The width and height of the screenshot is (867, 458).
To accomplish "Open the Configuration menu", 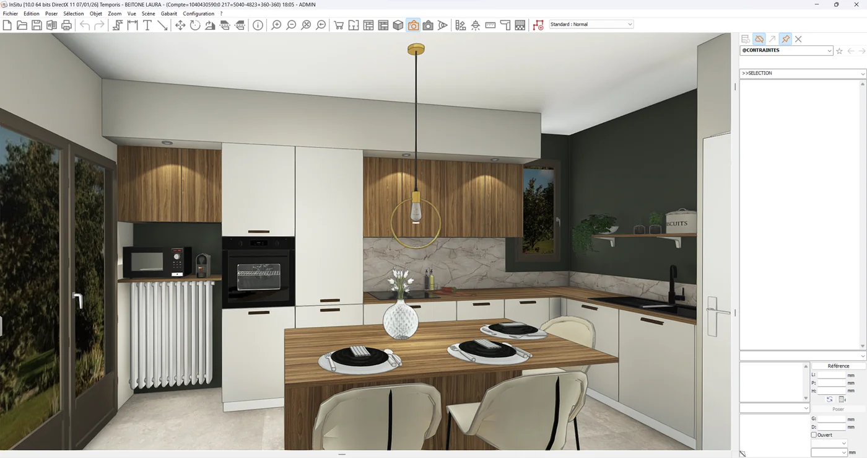I will pos(199,14).
